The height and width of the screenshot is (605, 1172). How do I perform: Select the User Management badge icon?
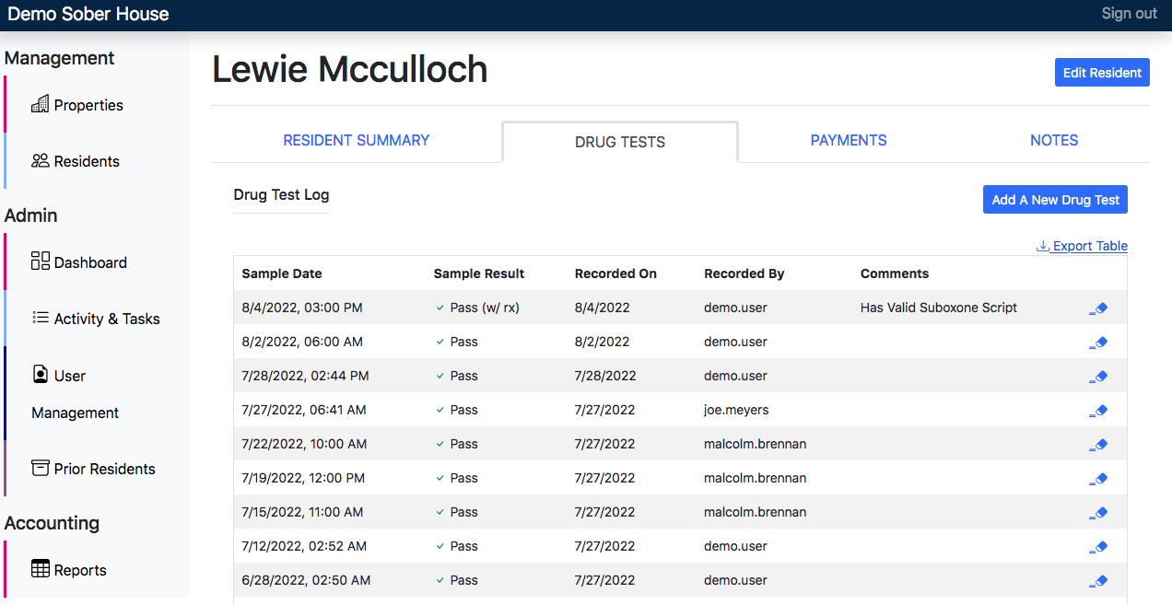click(39, 374)
